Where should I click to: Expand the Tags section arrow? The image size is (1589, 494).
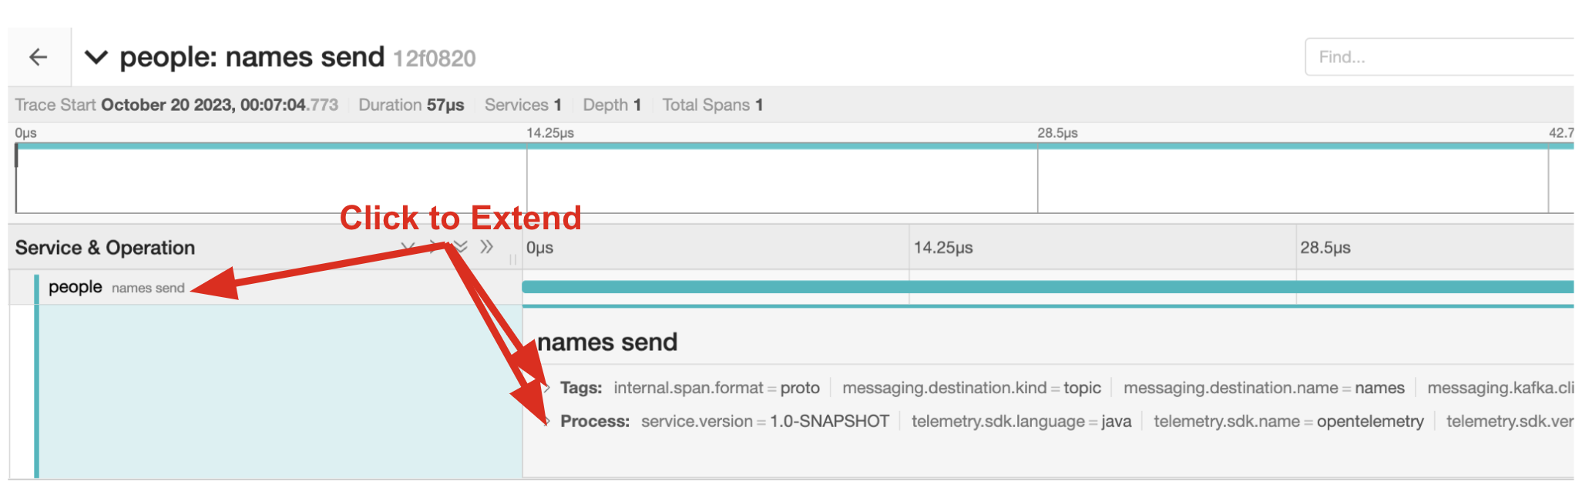[x=546, y=388]
